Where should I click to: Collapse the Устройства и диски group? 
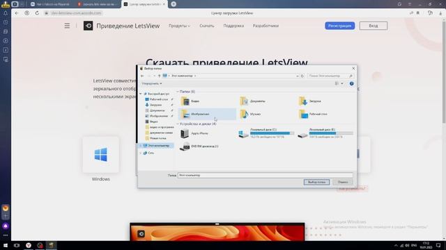178,124
